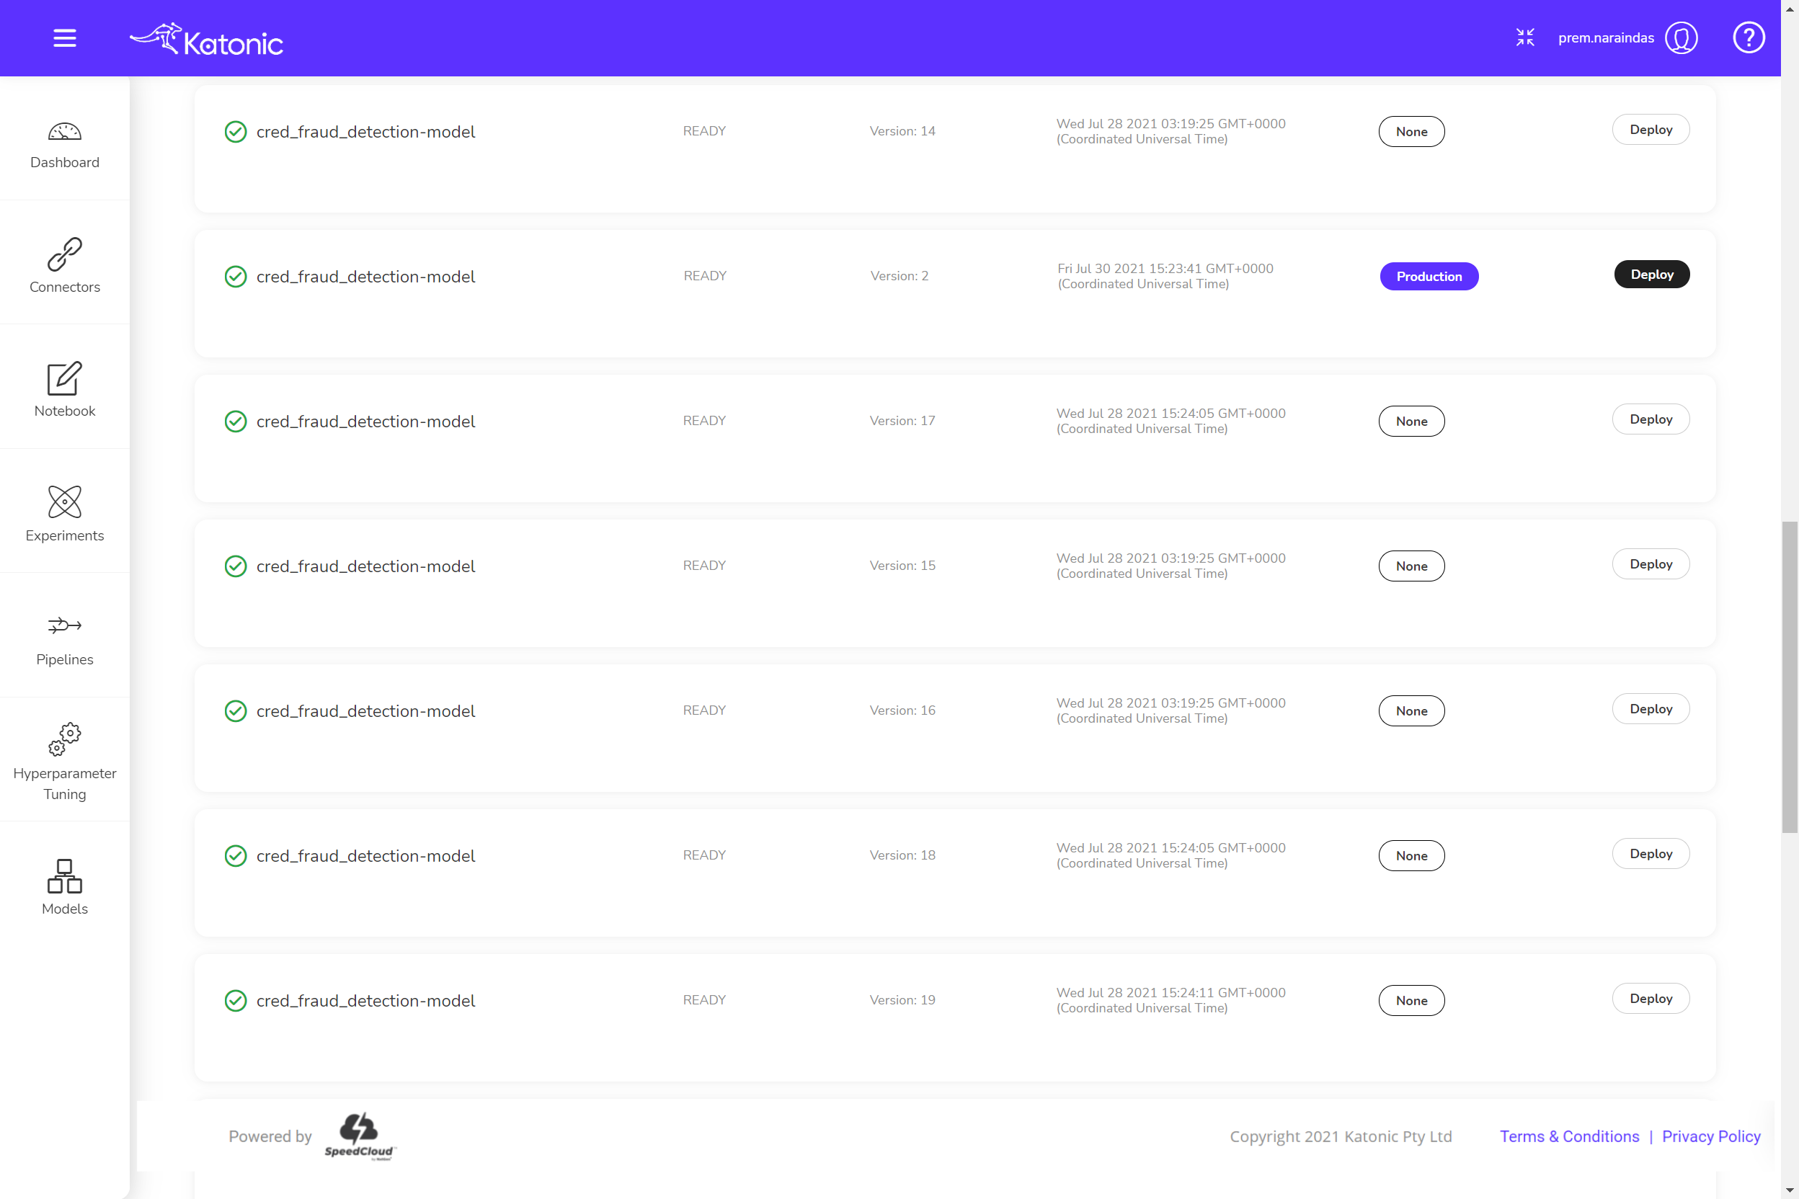The image size is (1799, 1199).
Task: Open the hamburger menu icon
Action: point(64,38)
